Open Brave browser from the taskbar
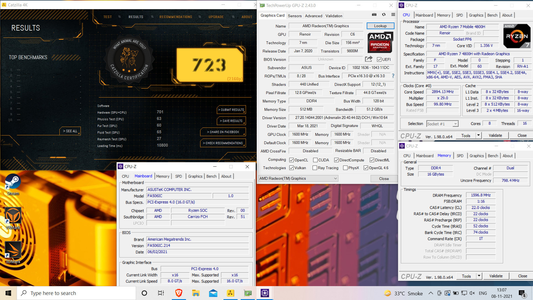 pyautogui.click(x=179, y=293)
